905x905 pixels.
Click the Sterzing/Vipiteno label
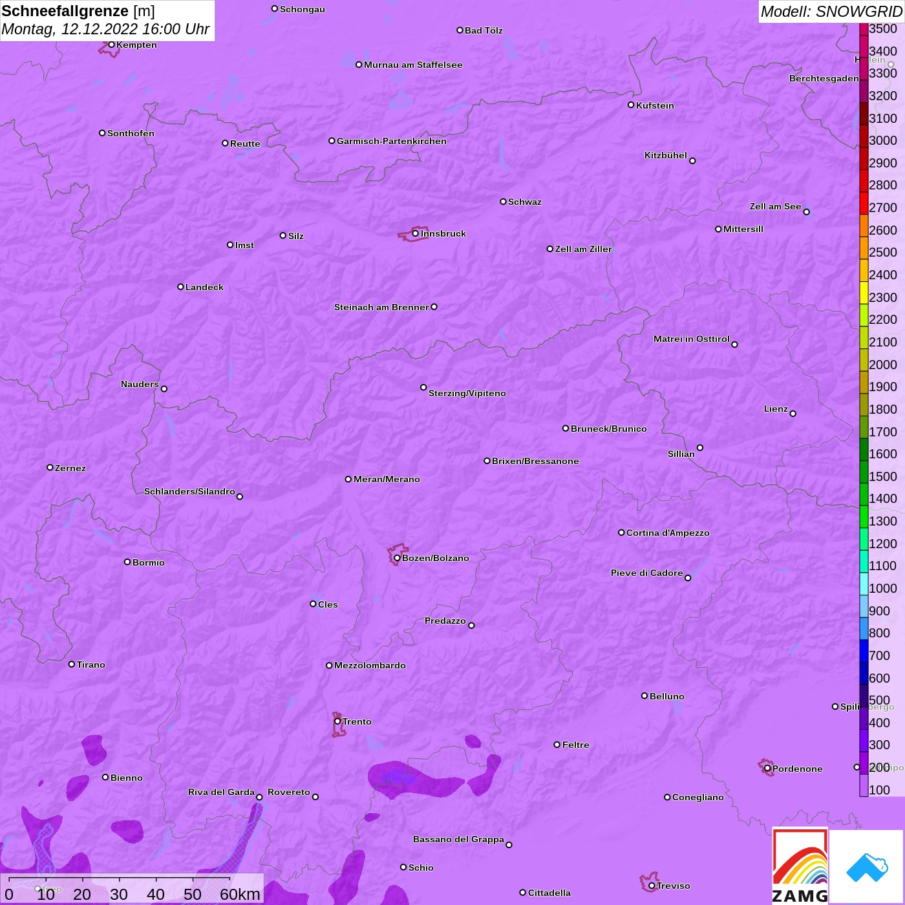point(467,393)
